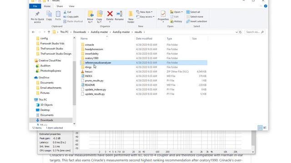Open 3D Objects in sidebar
This screenshot has width=291, height=163.
(46, 105)
